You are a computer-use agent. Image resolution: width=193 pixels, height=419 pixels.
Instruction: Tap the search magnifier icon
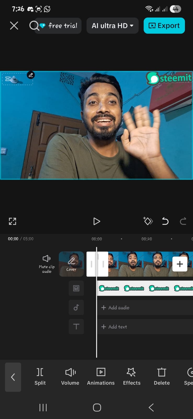tap(34, 26)
